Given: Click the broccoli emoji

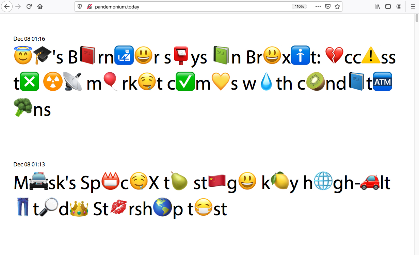Looking at the screenshot, I should [23, 108].
